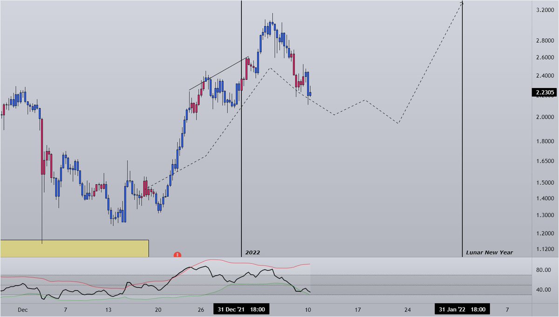Select the current price label 2.2305
Image resolution: width=559 pixels, height=317 pixels.
pyautogui.click(x=544, y=92)
